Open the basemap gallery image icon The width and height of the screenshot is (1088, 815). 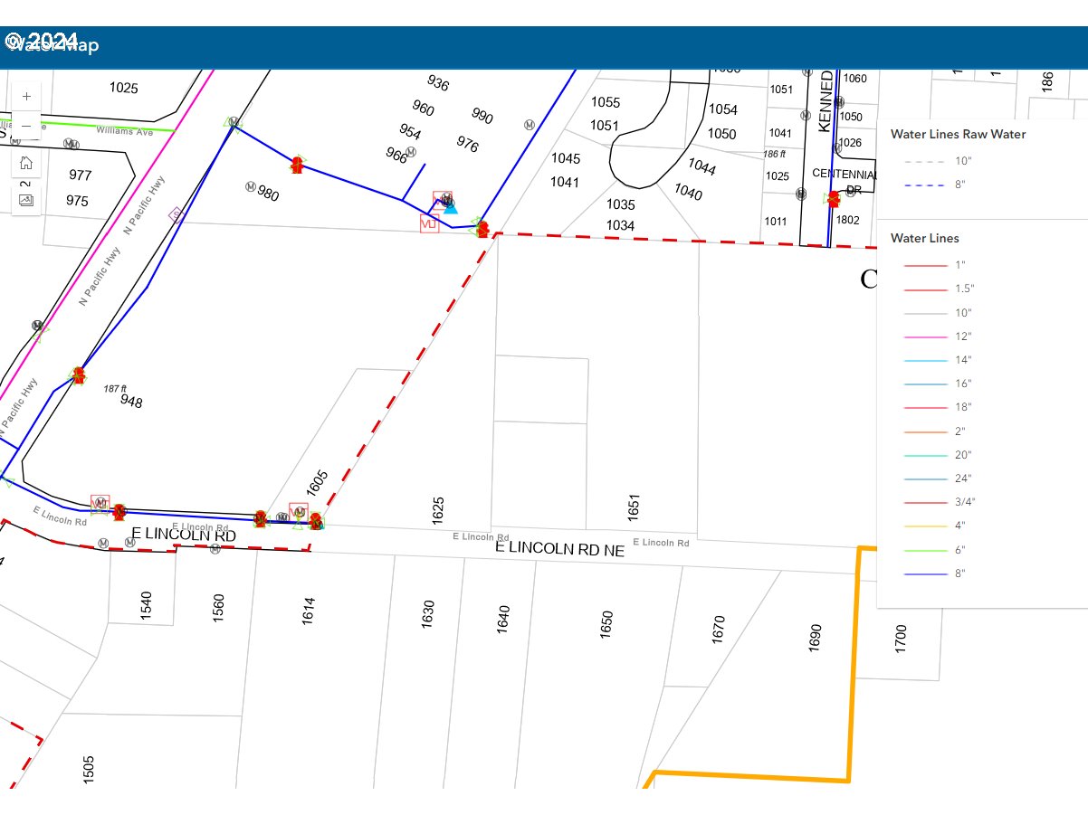click(x=26, y=200)
